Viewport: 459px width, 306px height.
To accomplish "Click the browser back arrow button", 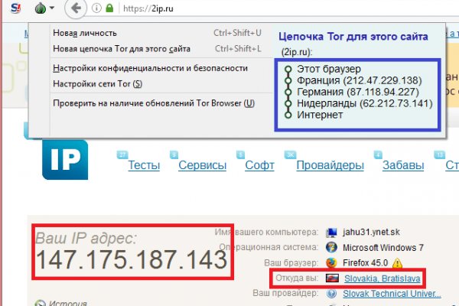I will [74, 9].
